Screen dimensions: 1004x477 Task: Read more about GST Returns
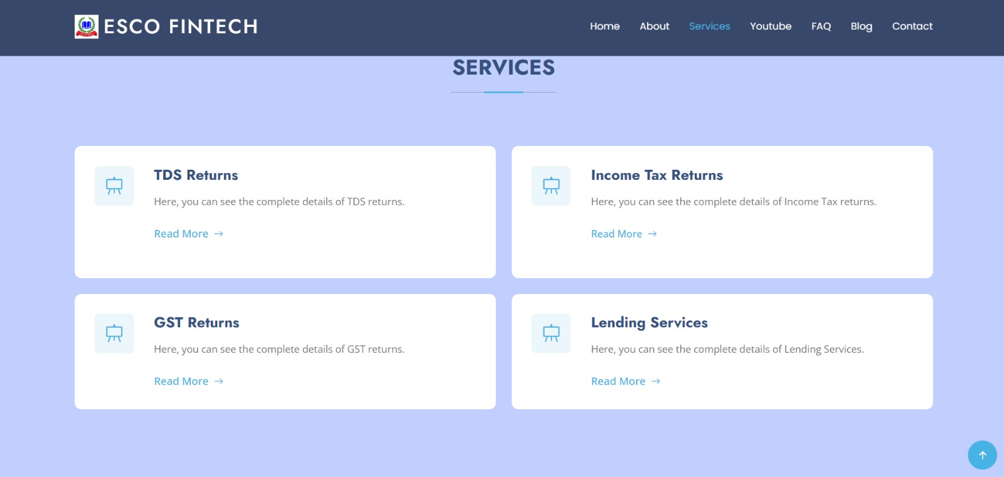pos(188,381)
